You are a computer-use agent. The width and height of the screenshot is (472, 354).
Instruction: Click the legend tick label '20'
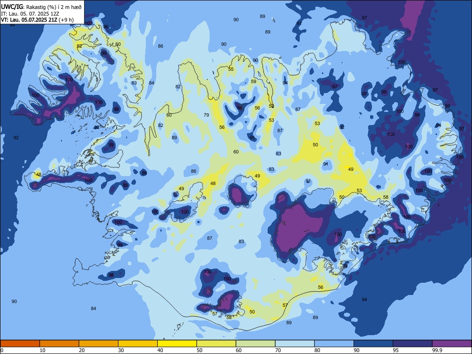[82, 350]
